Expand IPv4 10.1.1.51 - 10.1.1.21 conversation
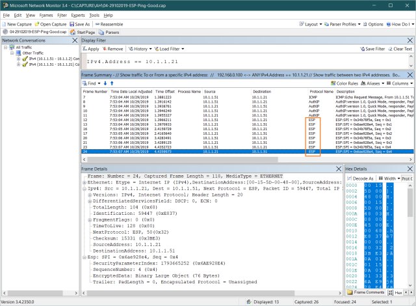The height and width of the screenshot is (306, 416). (18, 64)
